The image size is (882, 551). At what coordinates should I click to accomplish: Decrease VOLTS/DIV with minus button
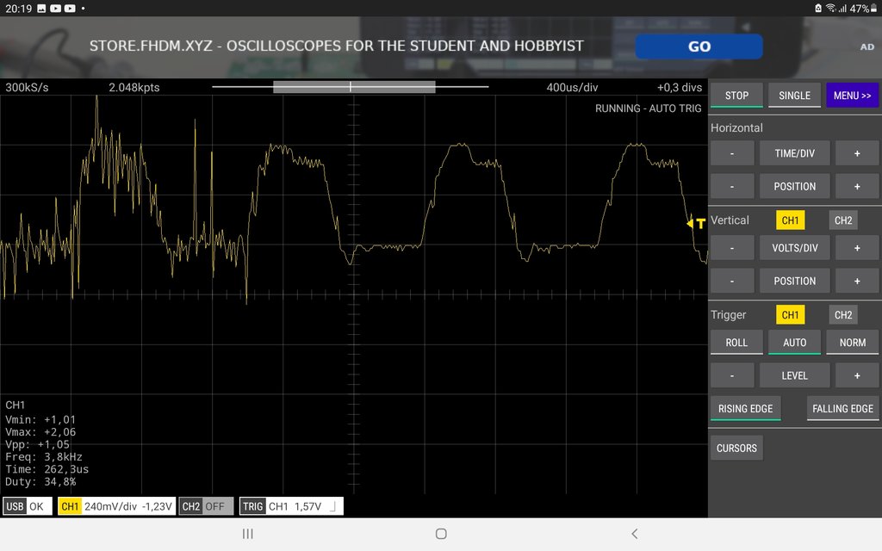pos(732,248)
